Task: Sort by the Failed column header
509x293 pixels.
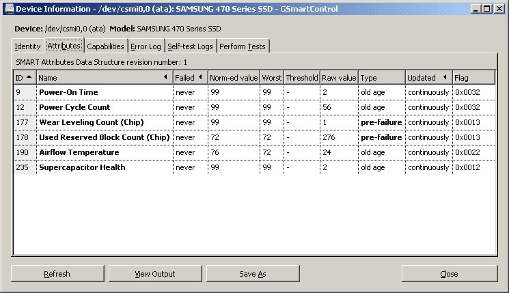Action: (x=190, y=78)
